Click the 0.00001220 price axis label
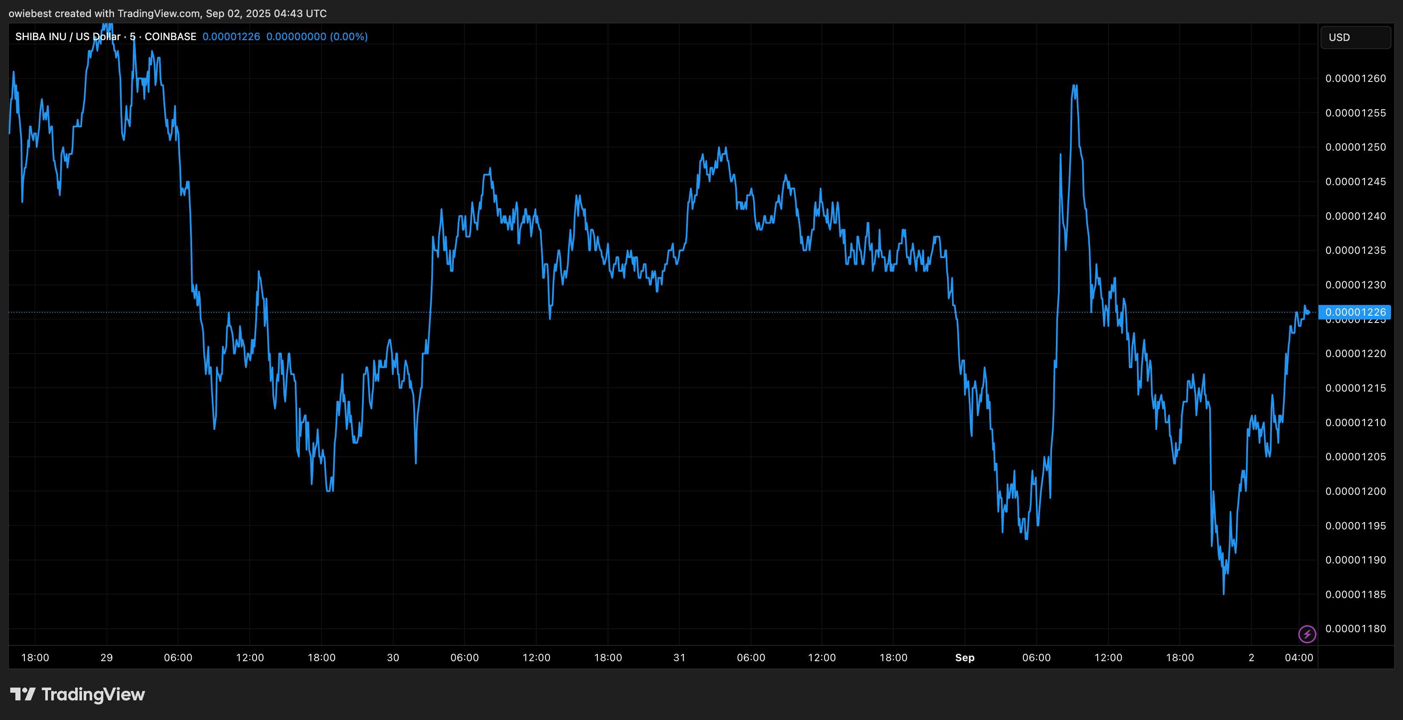Image resolution: width=1403 pixels, height=720 pixels. coord(1356,353)
